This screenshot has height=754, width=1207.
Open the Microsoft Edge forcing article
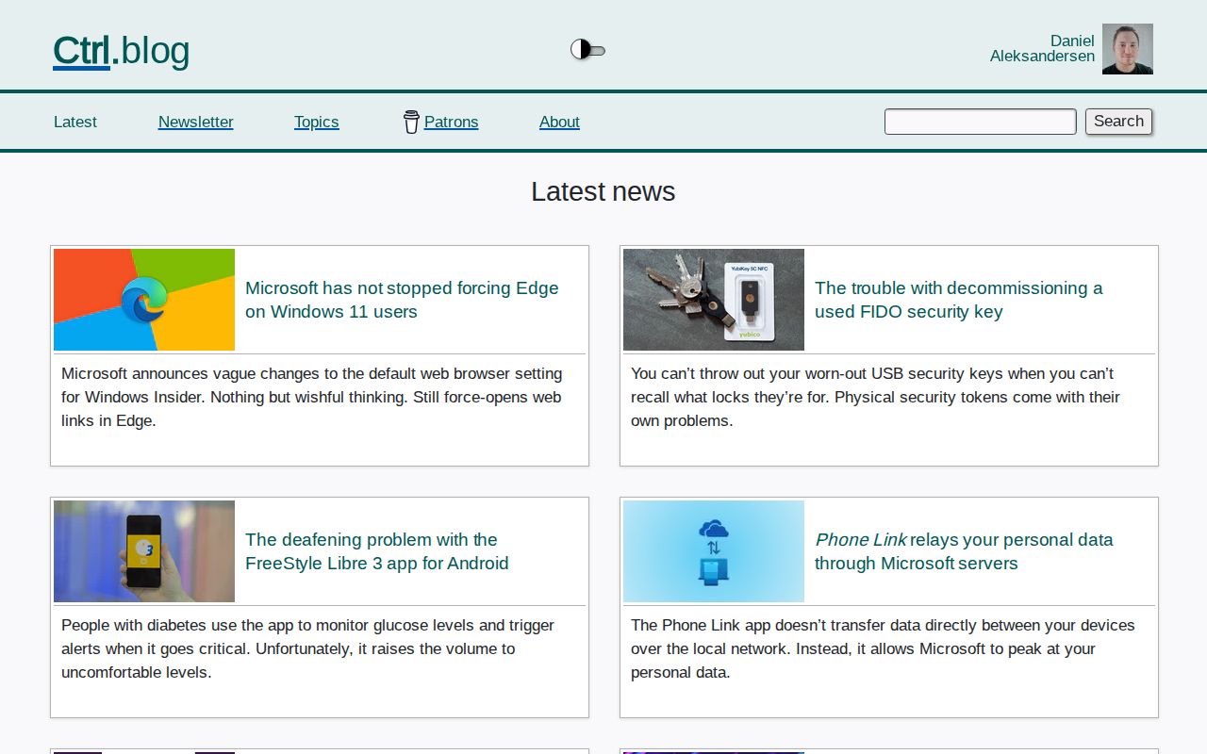[x=402, y=300]
